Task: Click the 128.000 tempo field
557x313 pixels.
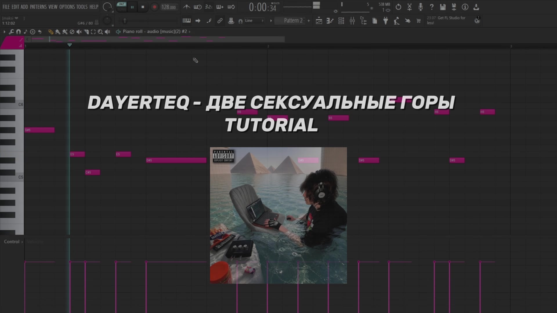Action: pyautogui.click(x=169, y=7)
